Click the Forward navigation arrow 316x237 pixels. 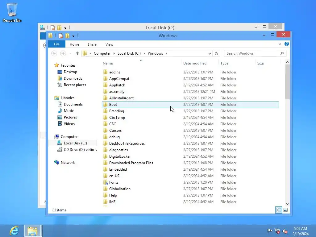63,53
